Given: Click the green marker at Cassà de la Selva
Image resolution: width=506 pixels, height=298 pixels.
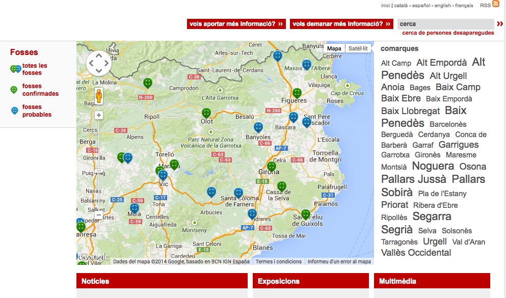Looking at the screenshot, I should coord(282,186).
